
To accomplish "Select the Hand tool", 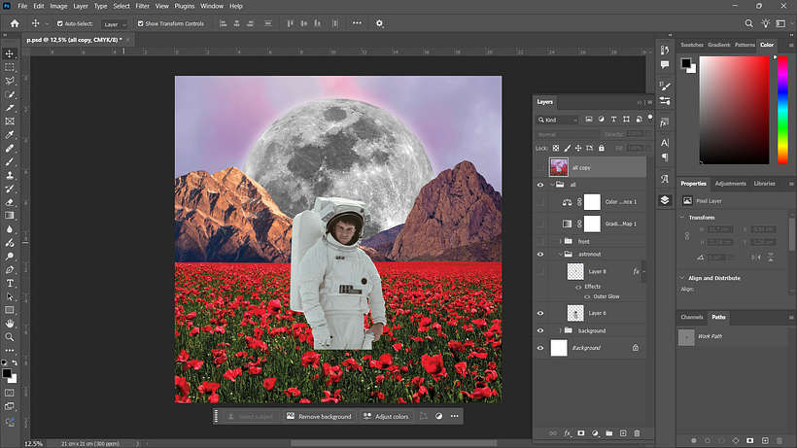I will tap(10, 324).
